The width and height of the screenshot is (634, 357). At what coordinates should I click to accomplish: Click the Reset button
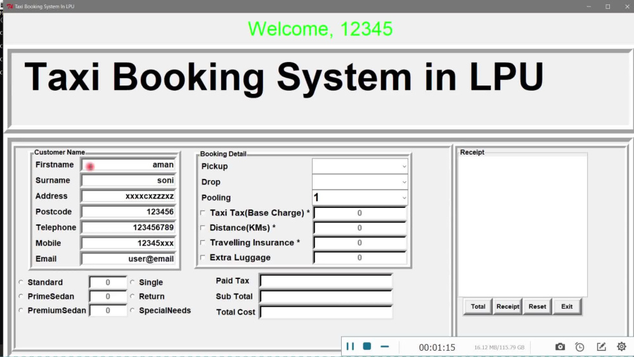click(x=538, y=306)
